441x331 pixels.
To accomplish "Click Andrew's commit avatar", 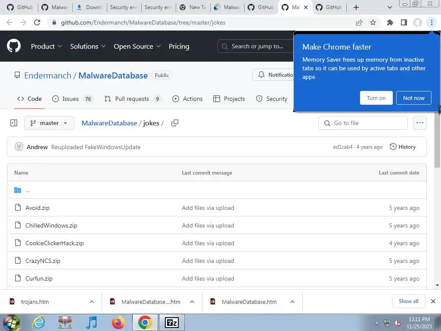I will (x=19, y=147).
